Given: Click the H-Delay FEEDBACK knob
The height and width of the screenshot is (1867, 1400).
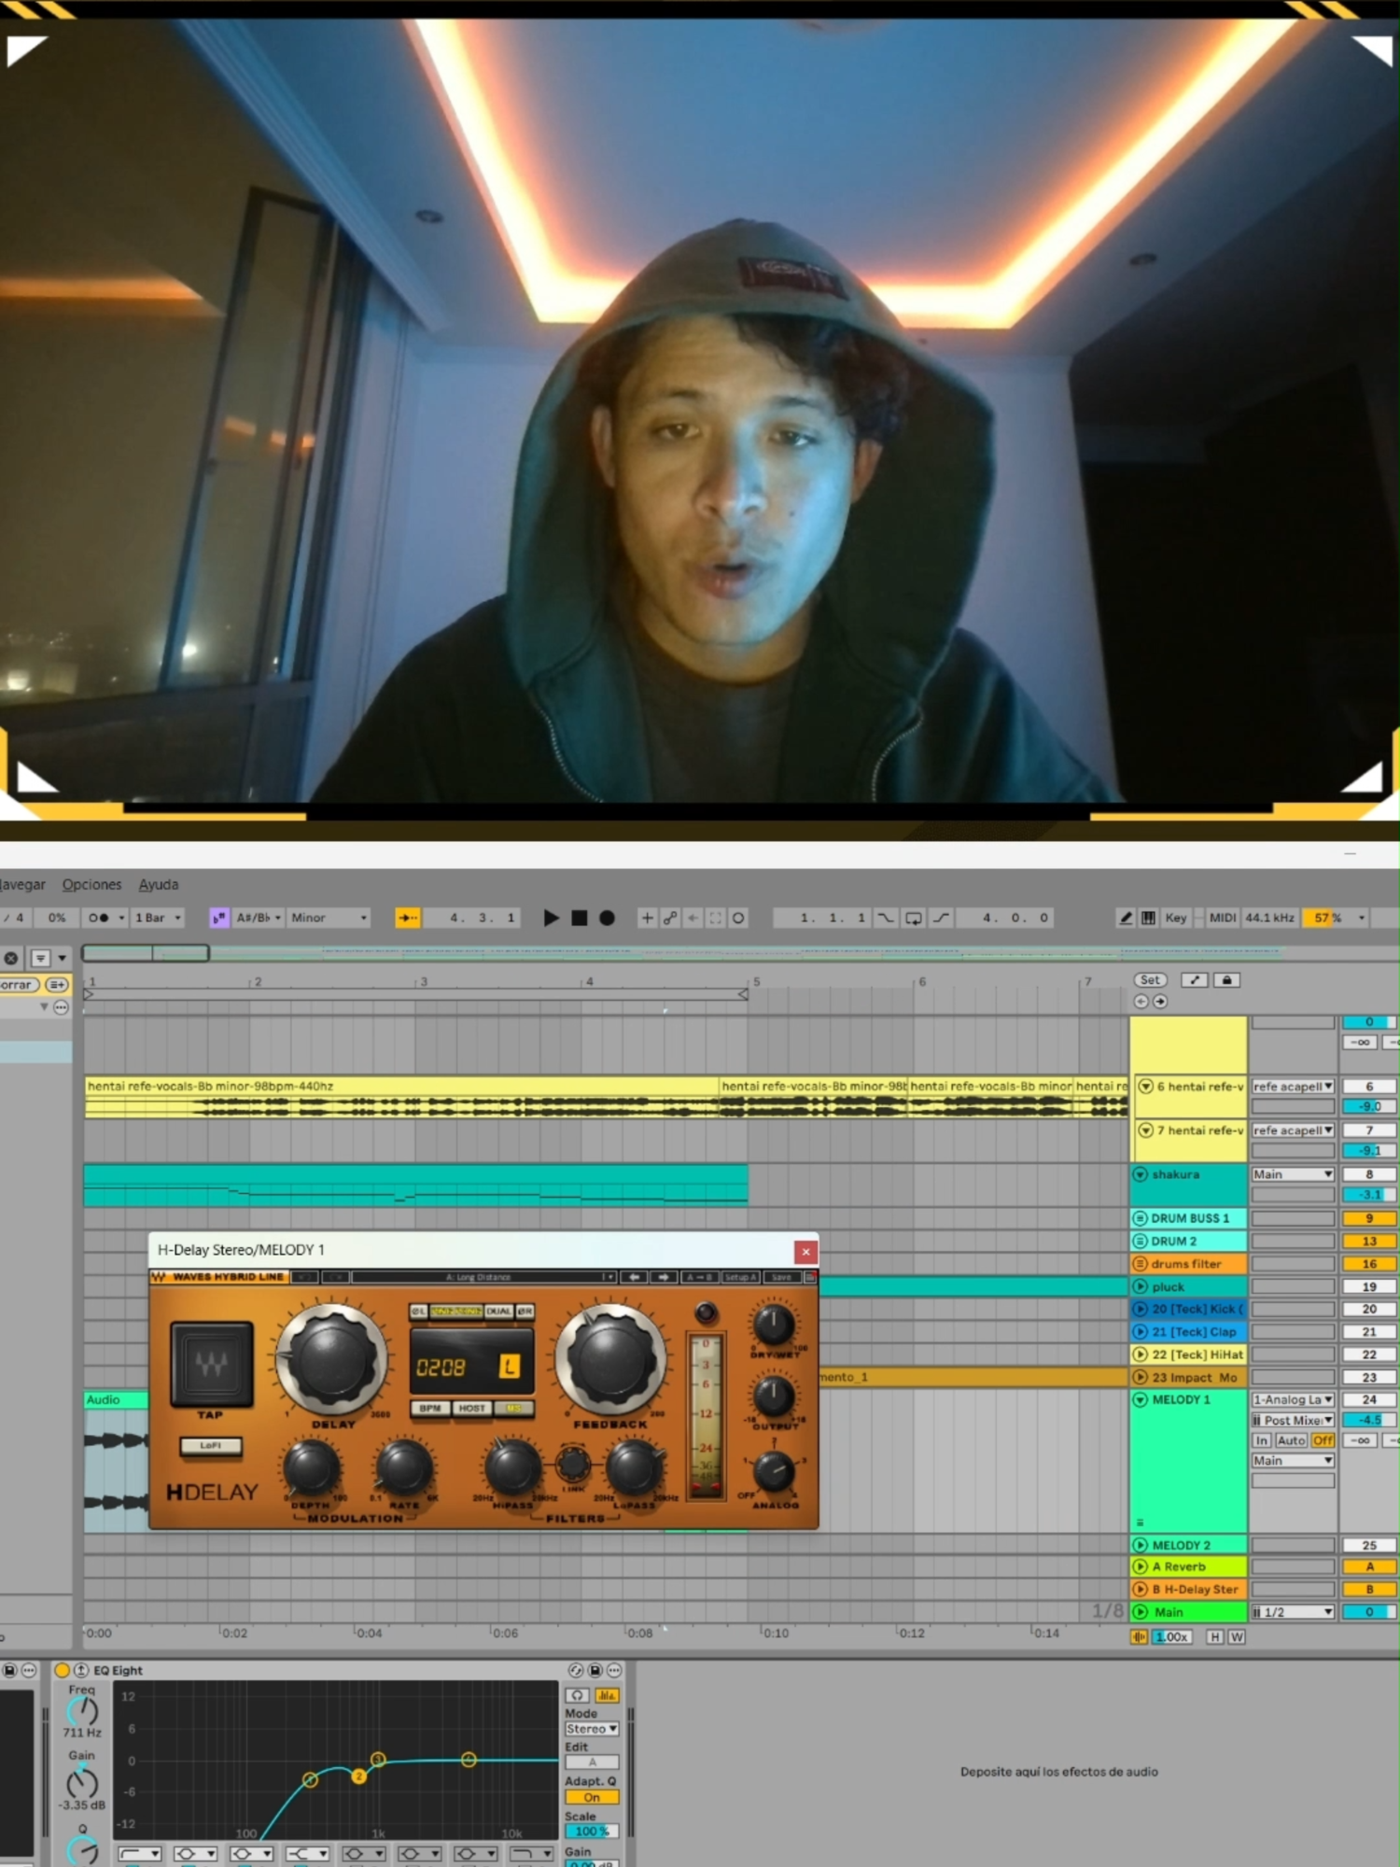Looking at the screenshot, I should (610, 1359).
